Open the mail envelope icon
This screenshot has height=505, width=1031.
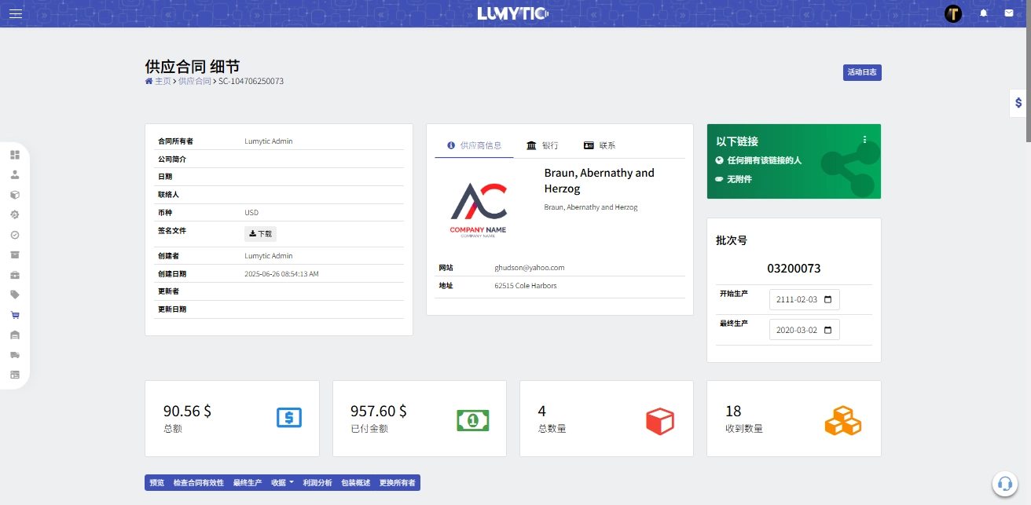pyautogui.click(x=1008, y=13)
